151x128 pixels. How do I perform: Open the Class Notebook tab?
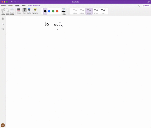coord(34,5)
